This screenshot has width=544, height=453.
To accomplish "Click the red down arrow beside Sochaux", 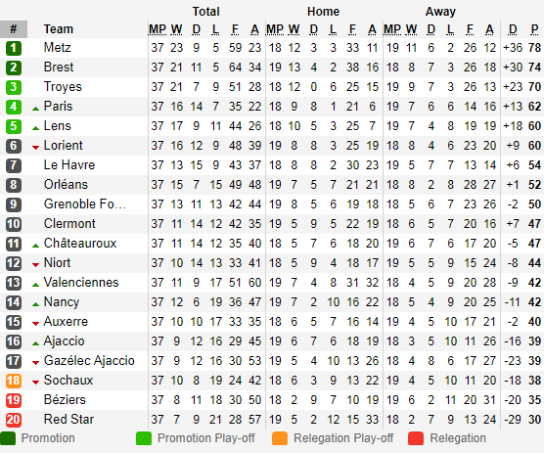I will pyautogui.click(x=35, y=383).
